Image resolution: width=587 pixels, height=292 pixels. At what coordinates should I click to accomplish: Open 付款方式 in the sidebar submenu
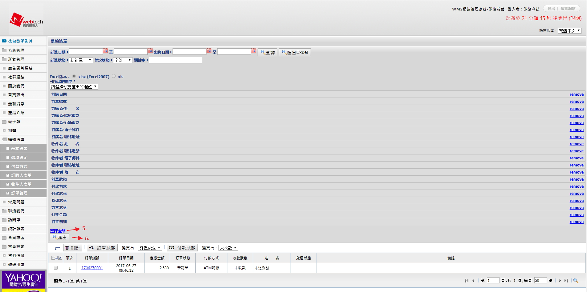(19, 166)
